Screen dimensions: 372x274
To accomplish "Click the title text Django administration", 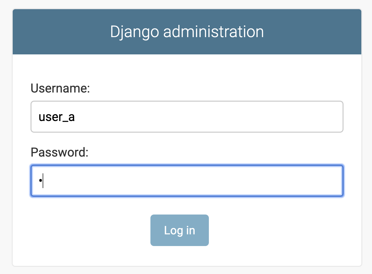I will pyautogui.click(x=187, y=31).
